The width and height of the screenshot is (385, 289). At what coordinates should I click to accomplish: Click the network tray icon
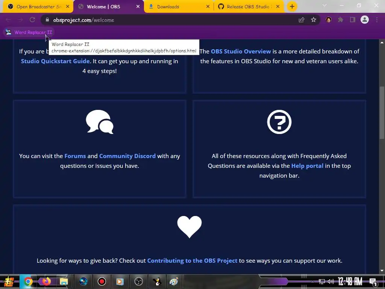pyautogui.click(x=322, y=281)
